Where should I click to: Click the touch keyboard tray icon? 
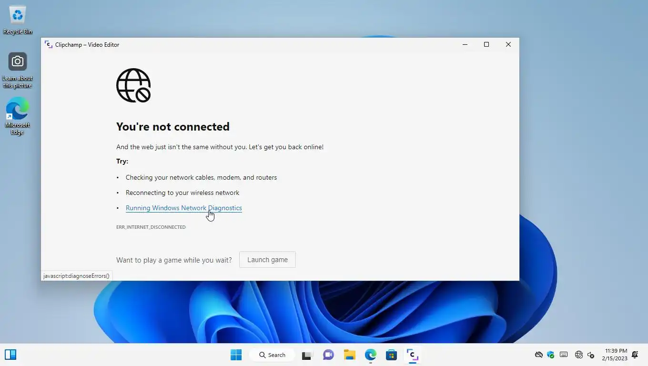(x=564, y=355)
